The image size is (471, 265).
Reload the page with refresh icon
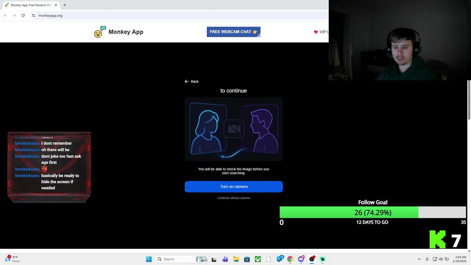click(x=23, y=15)
